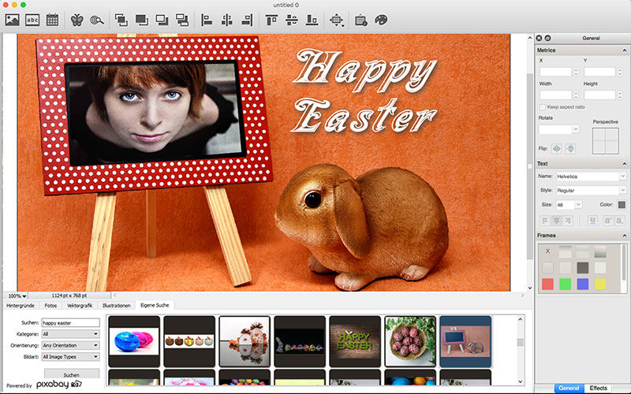Viewport: 631px width, 394px height.
Task: Switch to the Illustrationen tab
Action: coord(116,306)
